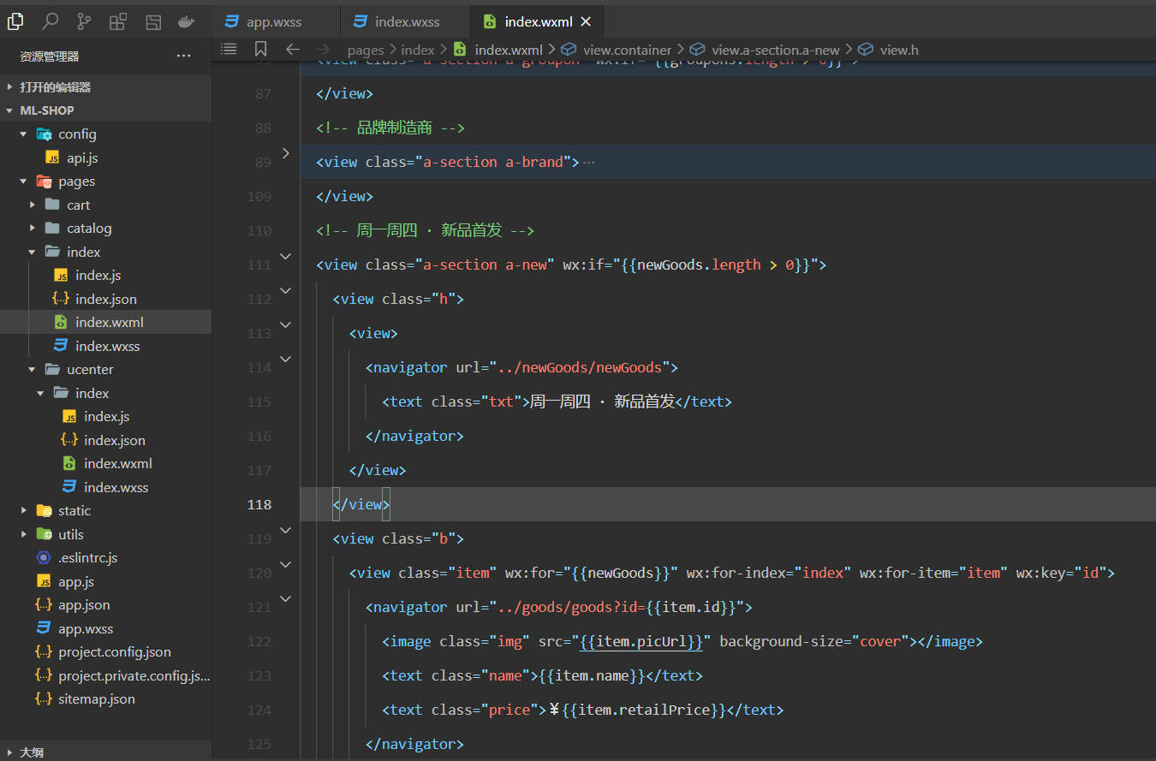
Task: Select the index.wxml editor tab
Action: (x=537, y=21)
